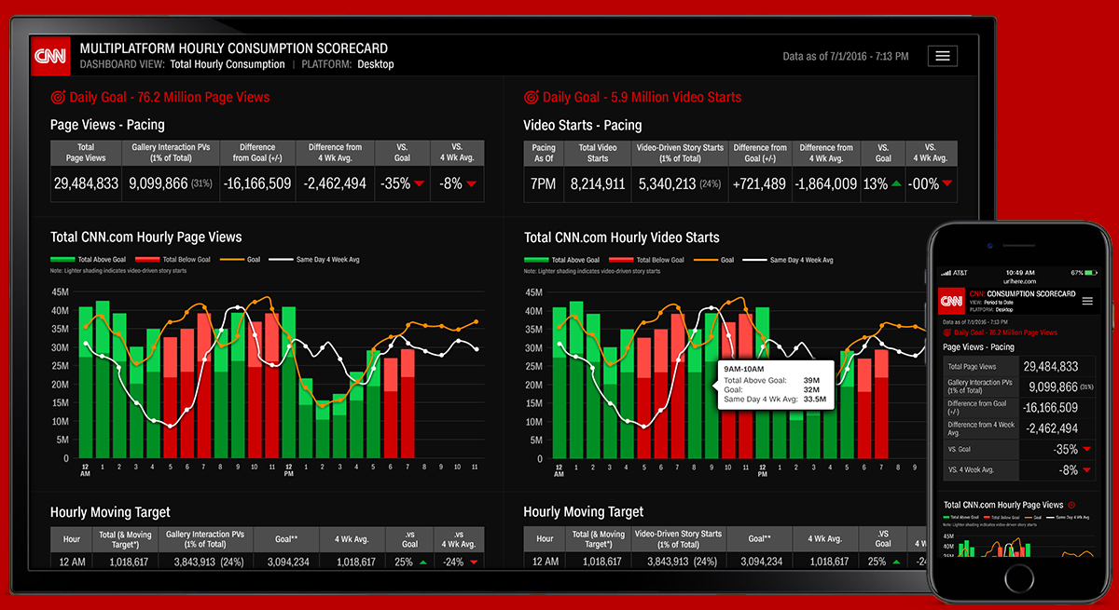Select the 8,214,911 Total Video Starts value

click(597, 183)
